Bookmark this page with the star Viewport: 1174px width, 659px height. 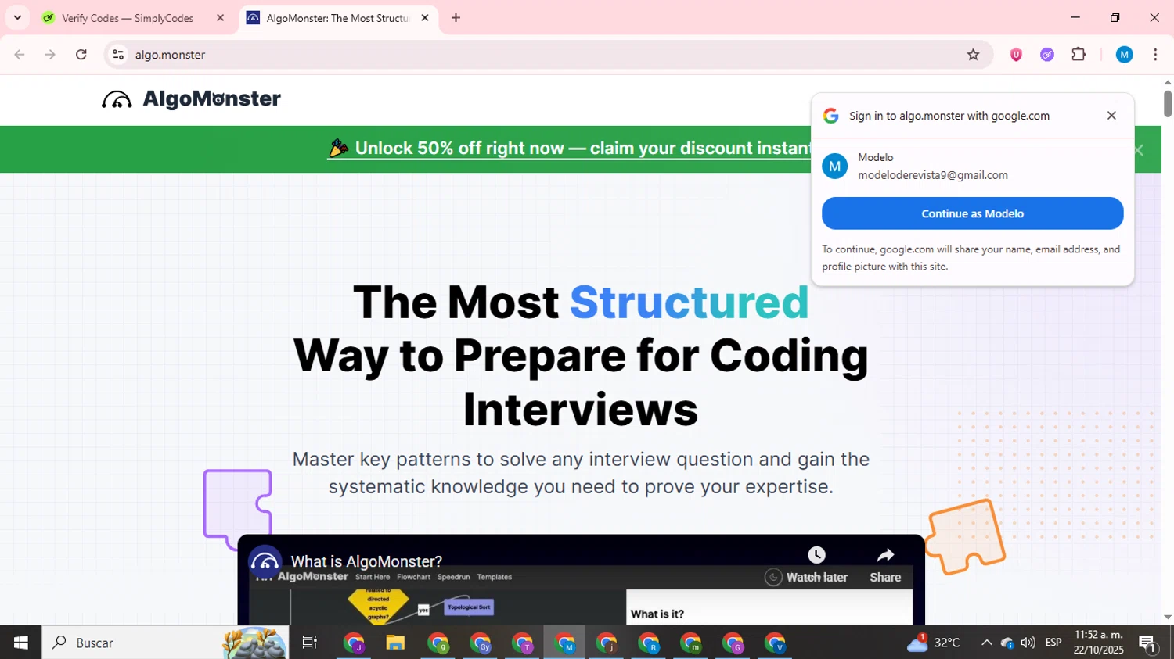pyautogui.click(x=973, y=55)
